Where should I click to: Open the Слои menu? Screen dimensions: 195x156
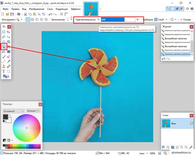click(x=50, y=9)
